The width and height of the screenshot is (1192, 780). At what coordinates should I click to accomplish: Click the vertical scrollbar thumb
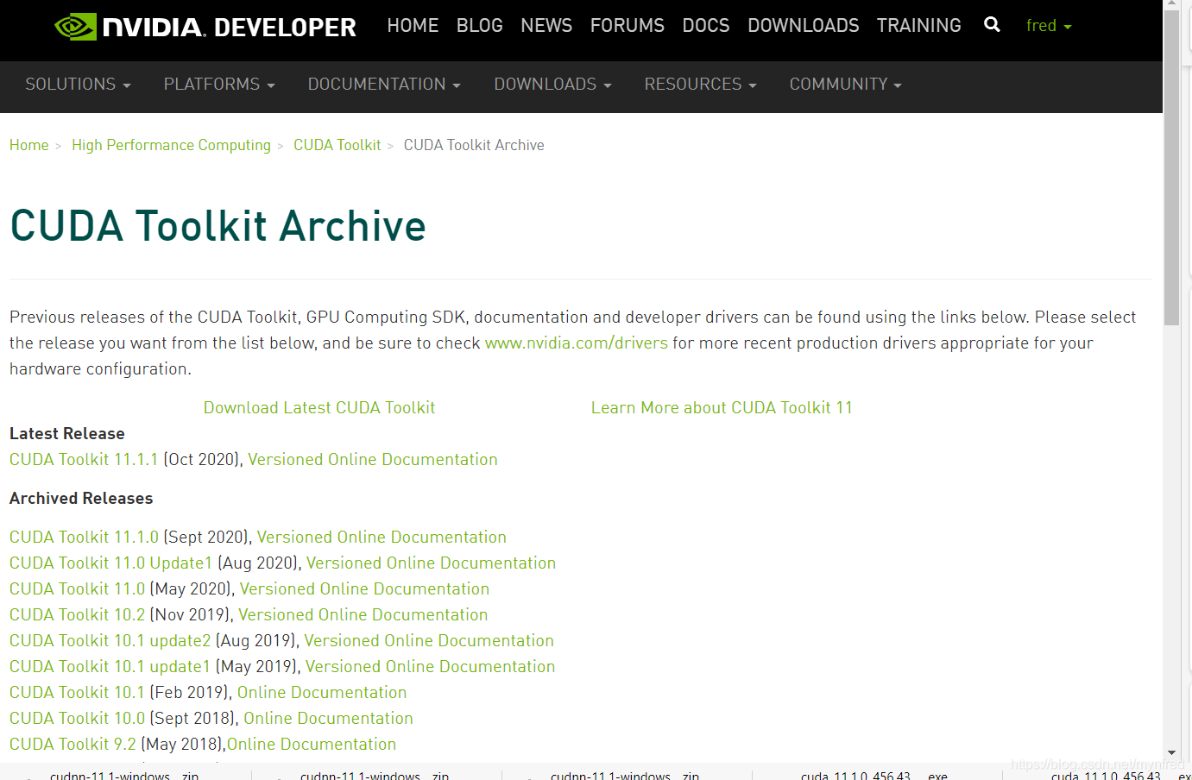(x=1171, y=168)
